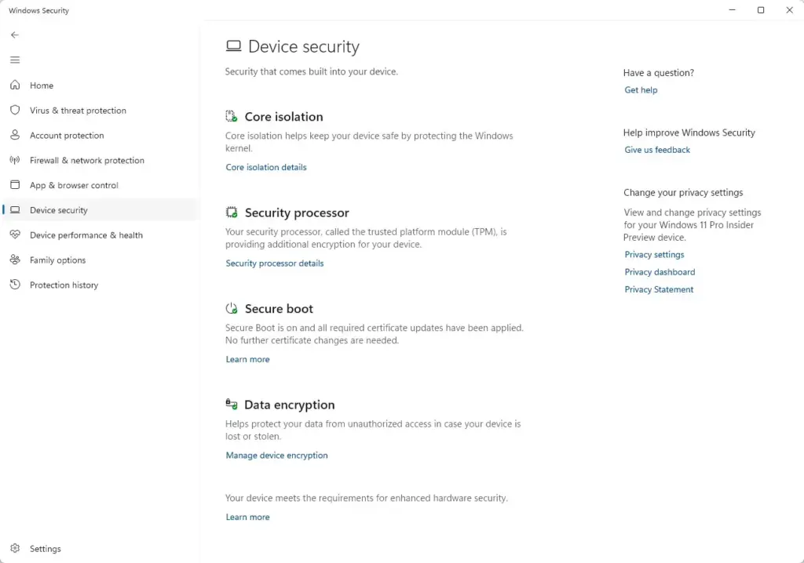Click the Get help link
This screenshot has height=563, width=804.
641,90
